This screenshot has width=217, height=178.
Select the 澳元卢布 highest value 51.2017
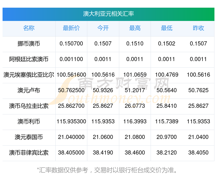(135, 90)
